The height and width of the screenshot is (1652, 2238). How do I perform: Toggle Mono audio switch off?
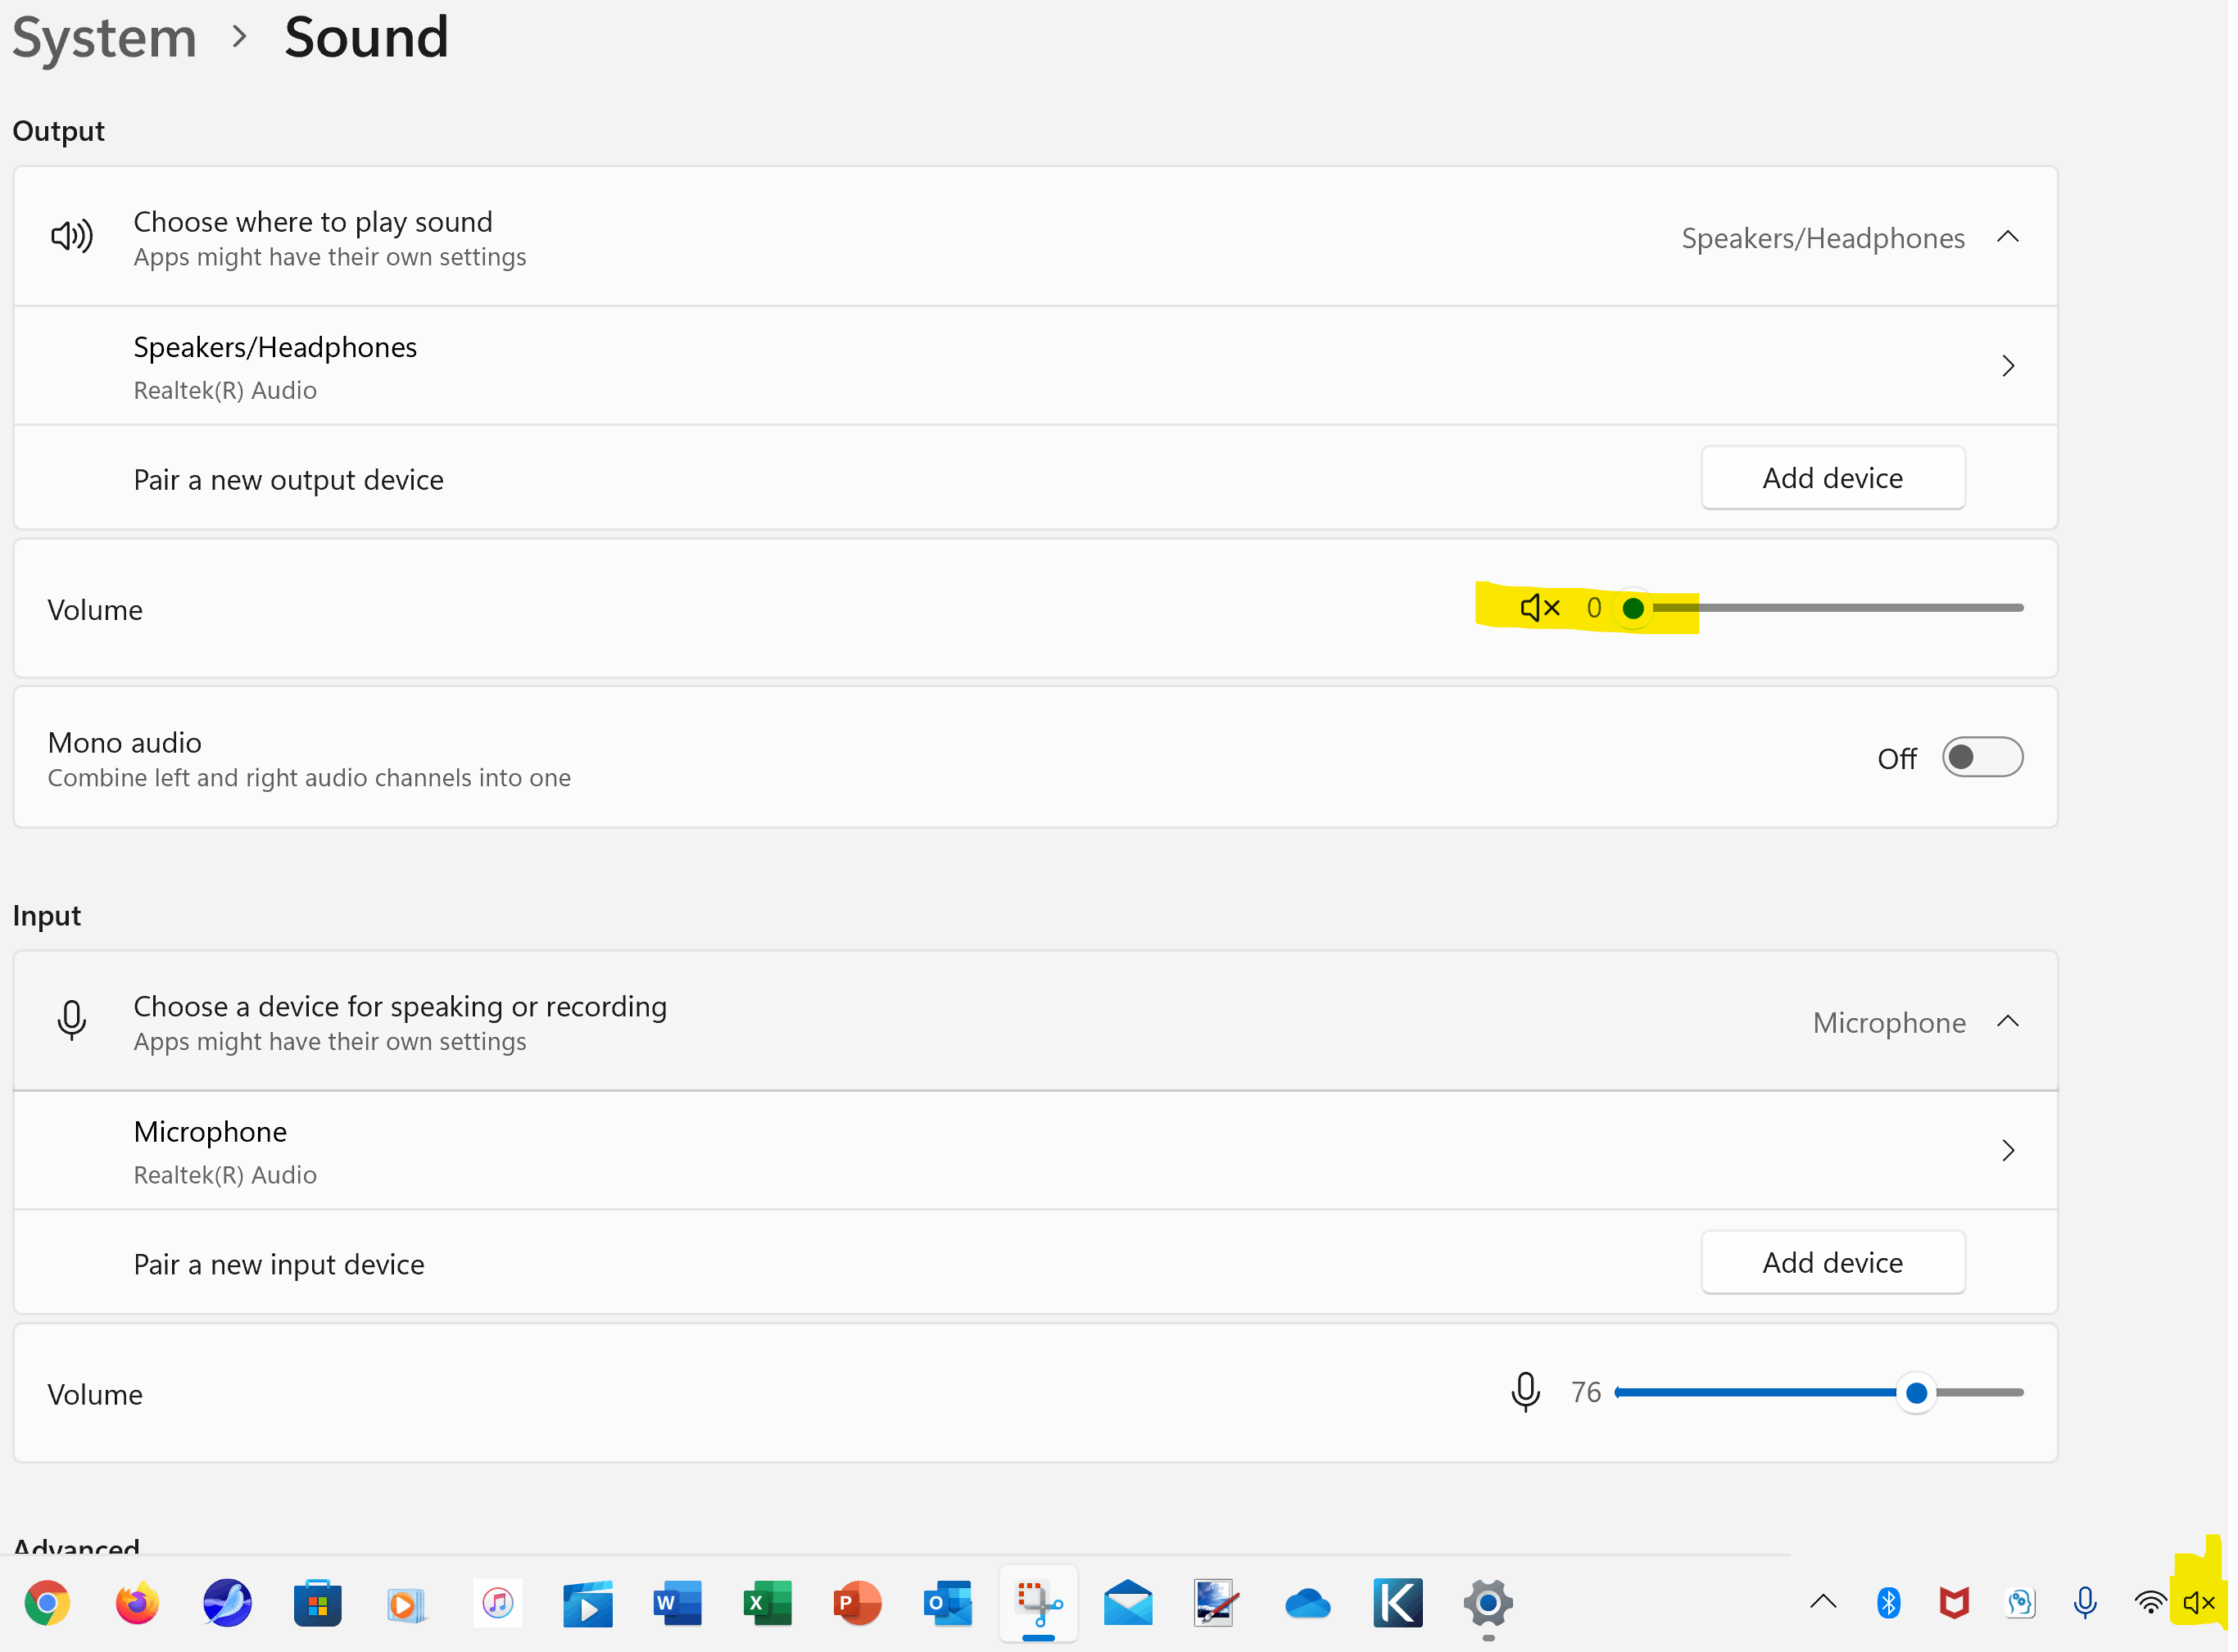click(x=1982, y=758)
